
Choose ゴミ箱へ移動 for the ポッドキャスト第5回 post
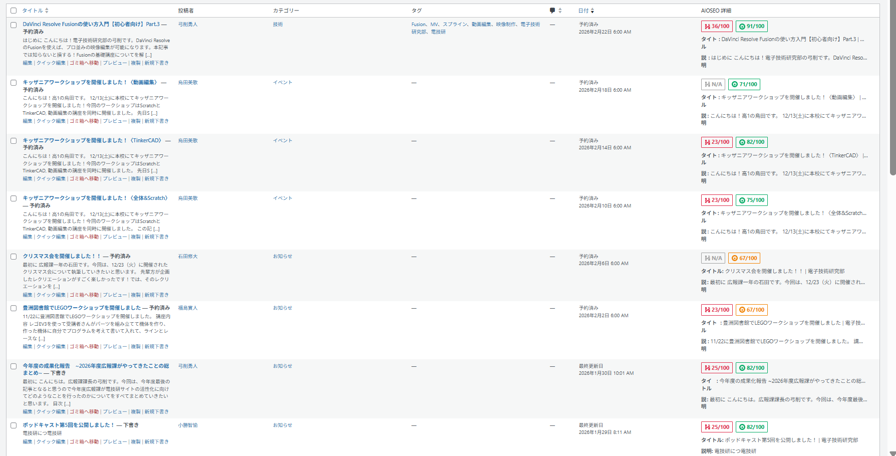pos(84,442)
